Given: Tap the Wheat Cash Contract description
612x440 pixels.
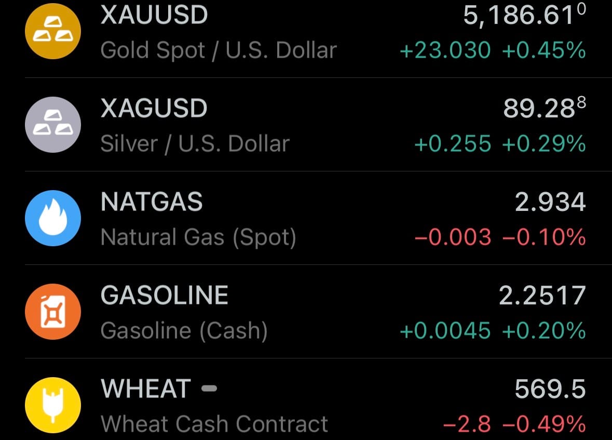Looking at the screenshot, I should point(214,424).
